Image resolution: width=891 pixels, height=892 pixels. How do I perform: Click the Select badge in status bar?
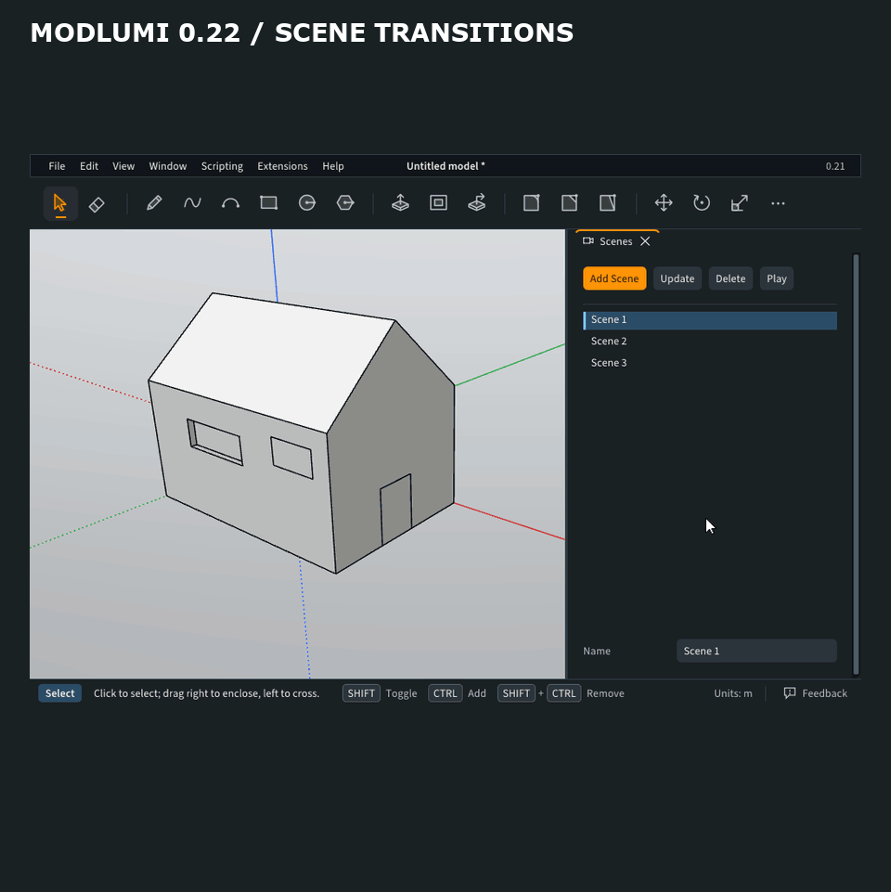[59, 692]
